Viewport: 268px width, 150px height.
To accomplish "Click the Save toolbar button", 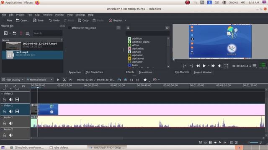I will click(x=38, y=20).
